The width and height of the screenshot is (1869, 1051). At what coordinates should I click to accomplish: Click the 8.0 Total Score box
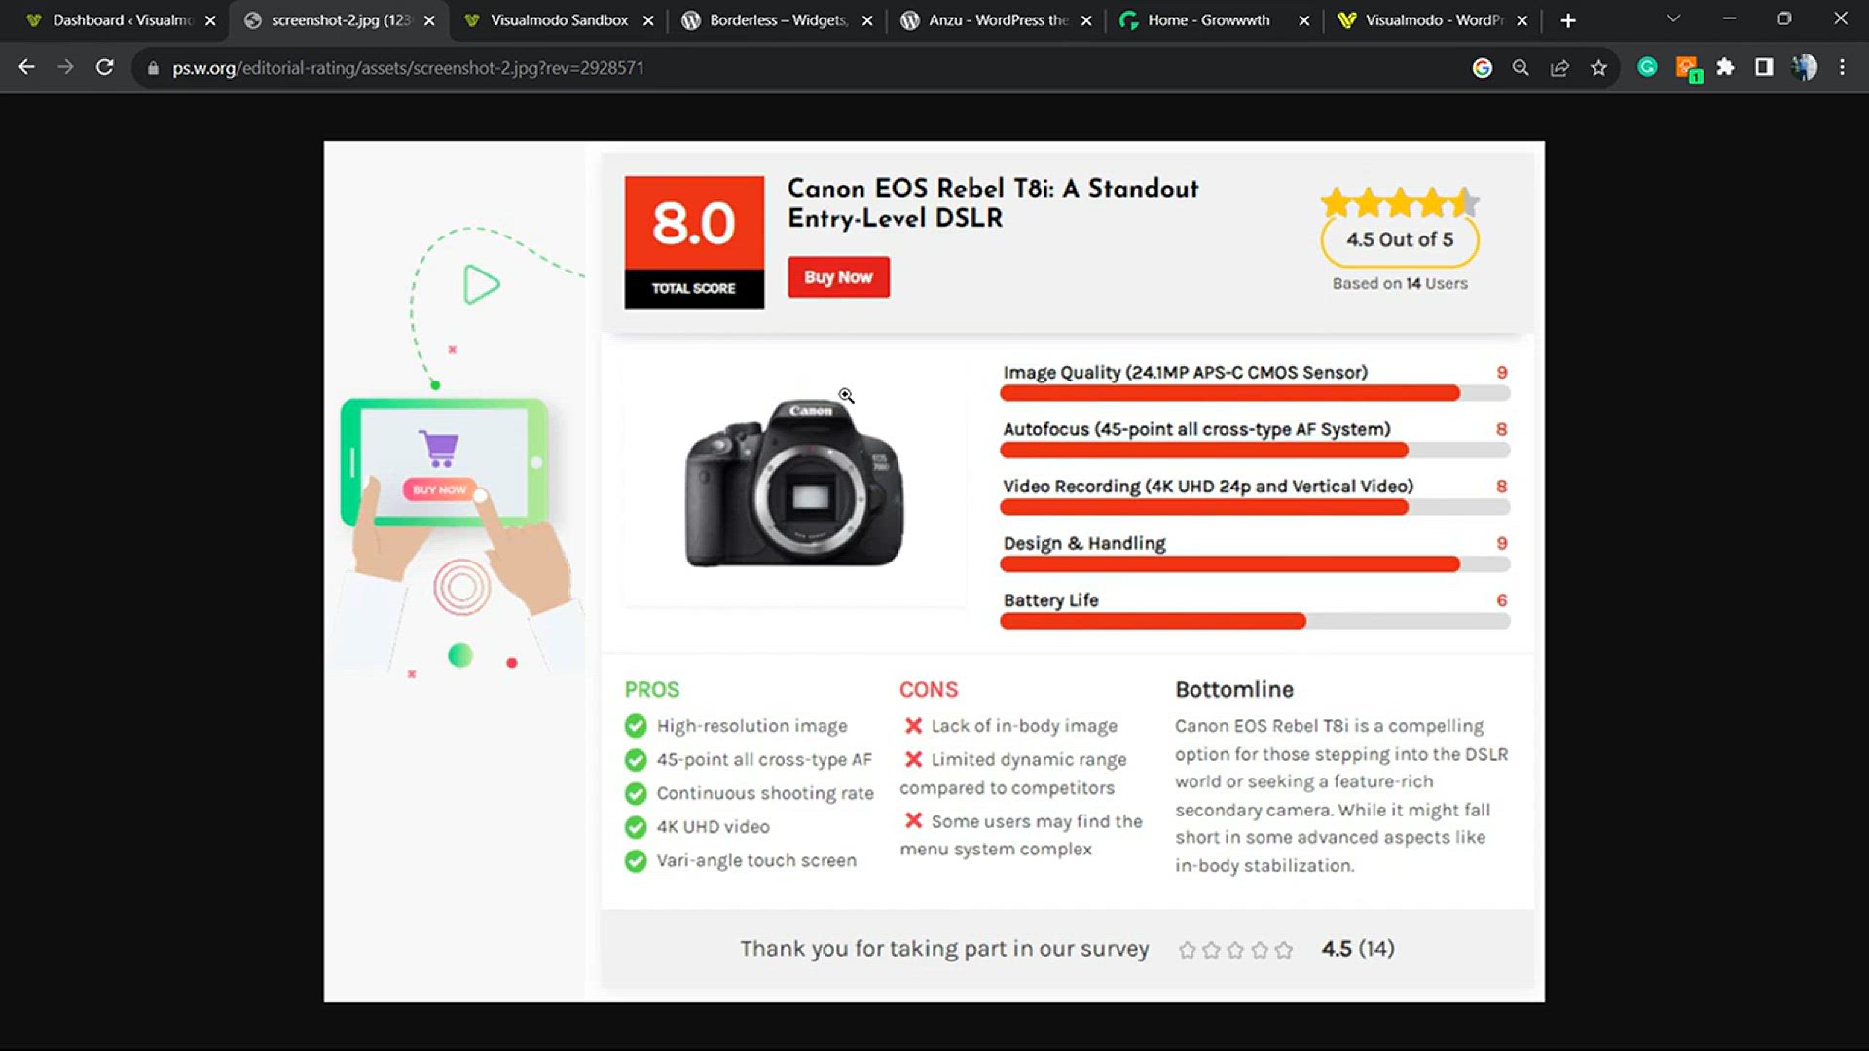694,242
